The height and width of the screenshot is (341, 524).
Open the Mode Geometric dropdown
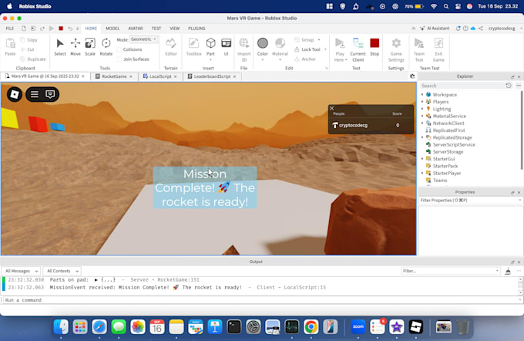point(143,39)
